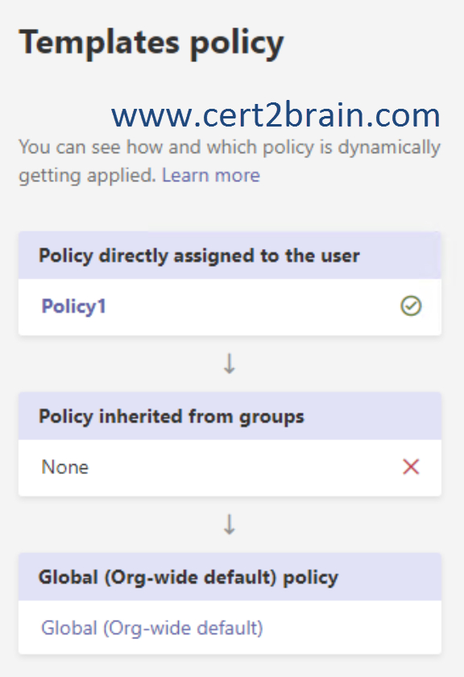This screenshot has width=464, height=677.
Task: Click the 'getting applied.' text before Learn more
Action: (x=87, y=176)
